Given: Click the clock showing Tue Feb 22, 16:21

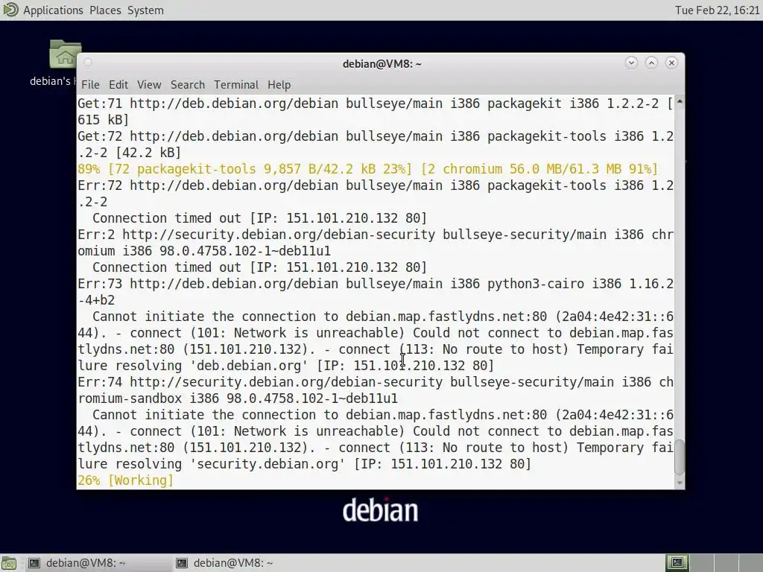Looking at the screenshot, I should pyautogui.click(x=718, y=10).
